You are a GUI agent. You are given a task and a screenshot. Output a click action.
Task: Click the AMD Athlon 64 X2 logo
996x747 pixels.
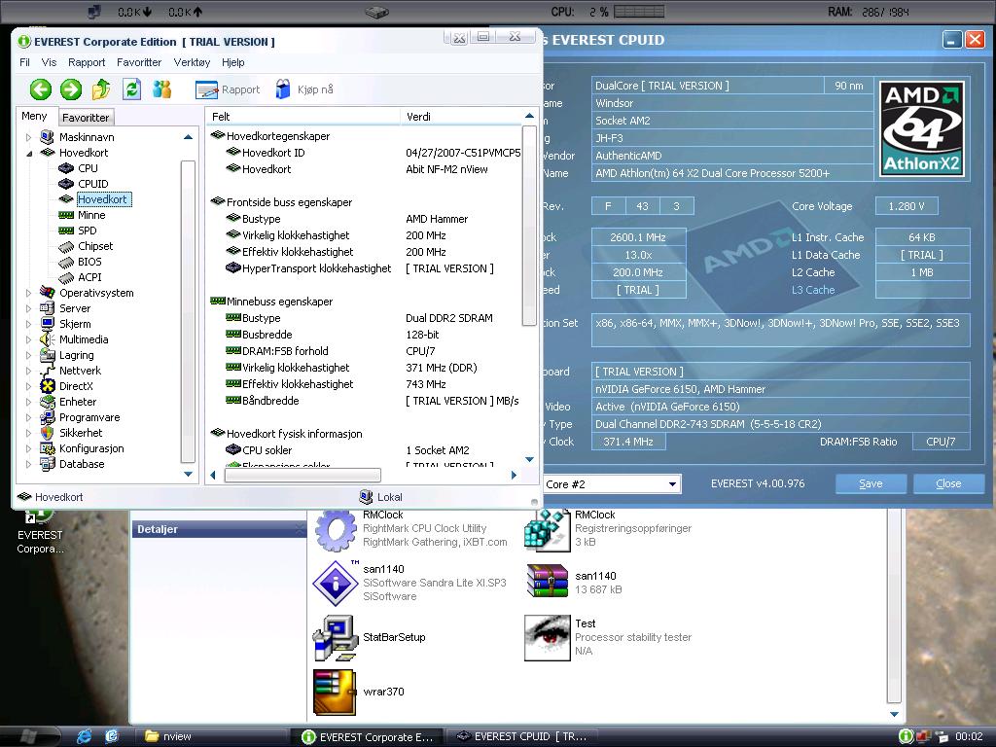922,129
